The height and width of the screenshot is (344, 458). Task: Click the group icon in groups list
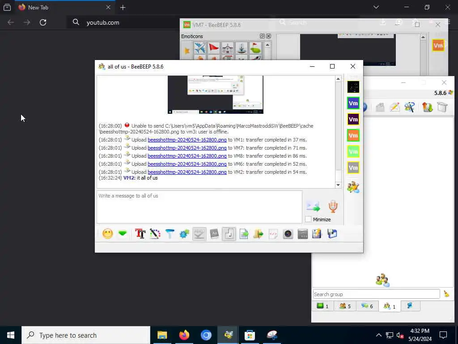[382, 279]
